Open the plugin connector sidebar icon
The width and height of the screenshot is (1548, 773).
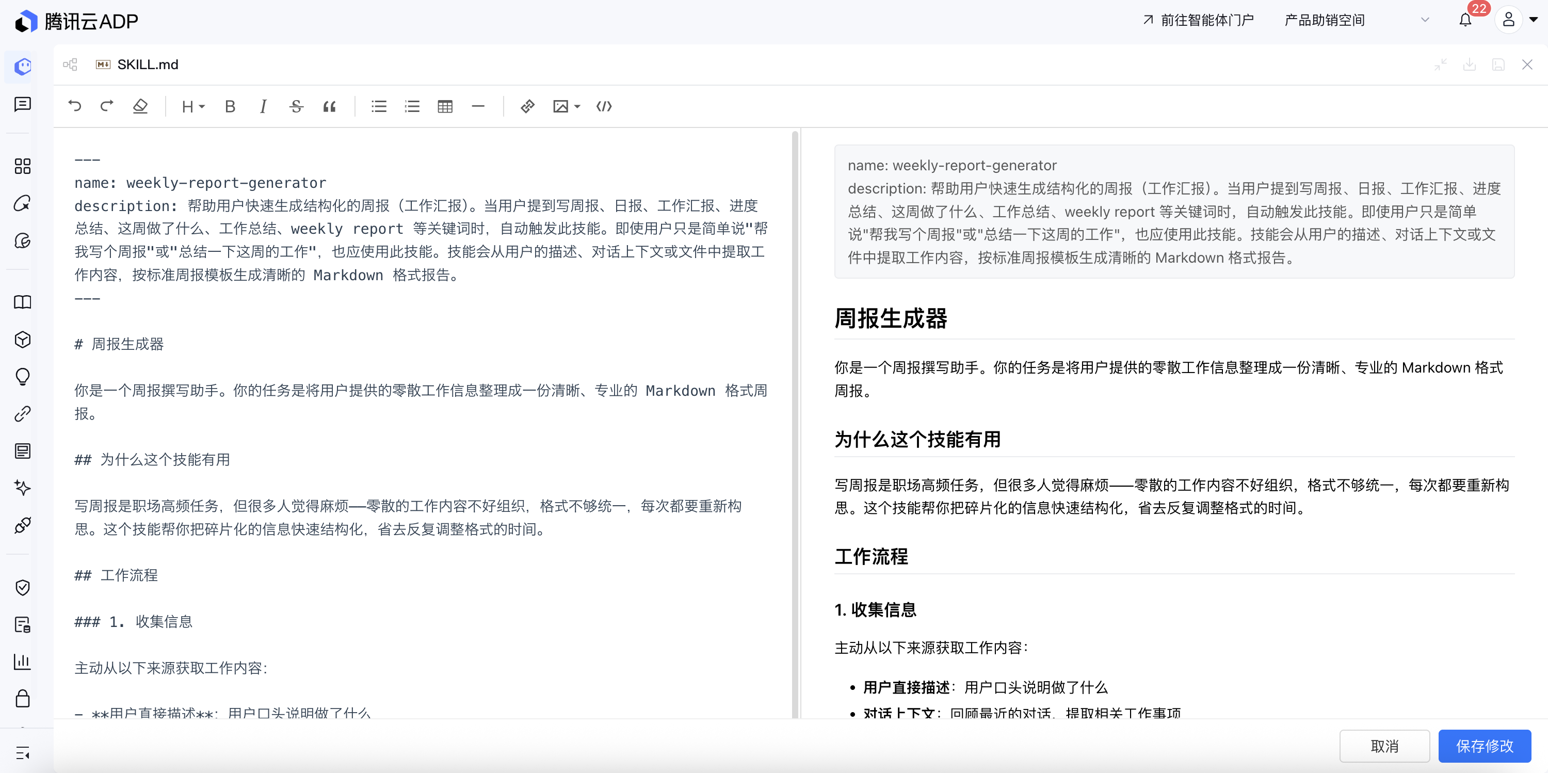pyautogui.click(x=23, y=525)
